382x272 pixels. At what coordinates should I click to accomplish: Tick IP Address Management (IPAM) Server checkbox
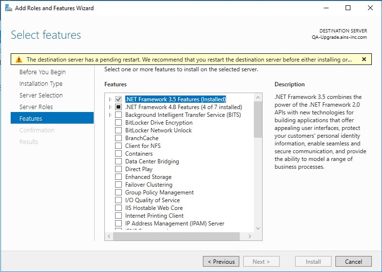[x=118, y=224]
